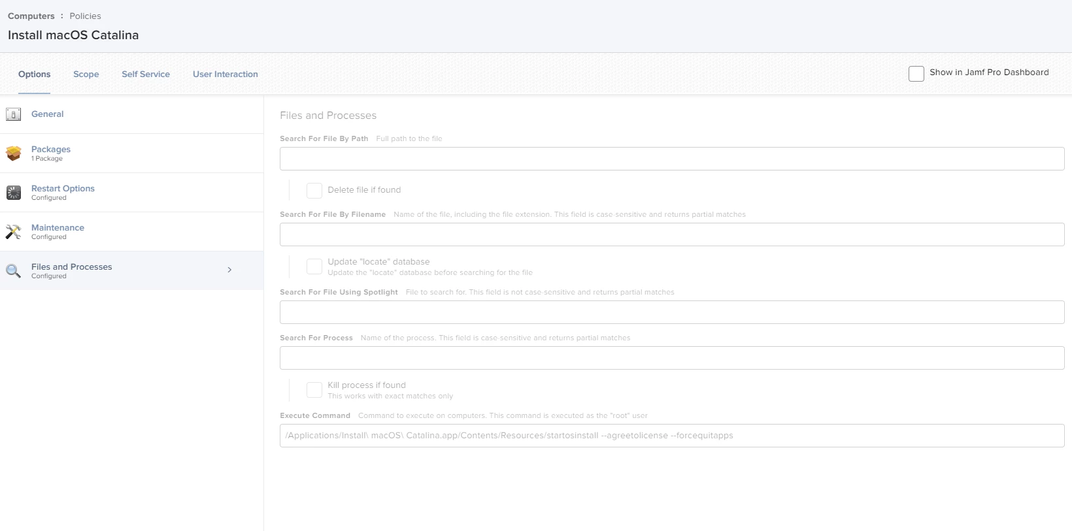Focus the Search For File By Filename field
The image size is (1072, 531).
672,234
